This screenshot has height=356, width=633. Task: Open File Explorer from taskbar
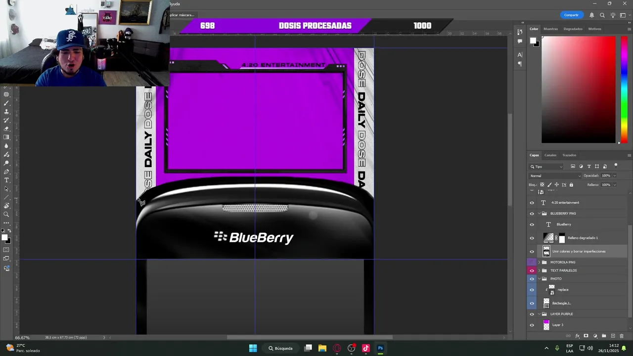click(x=322, y=348)
